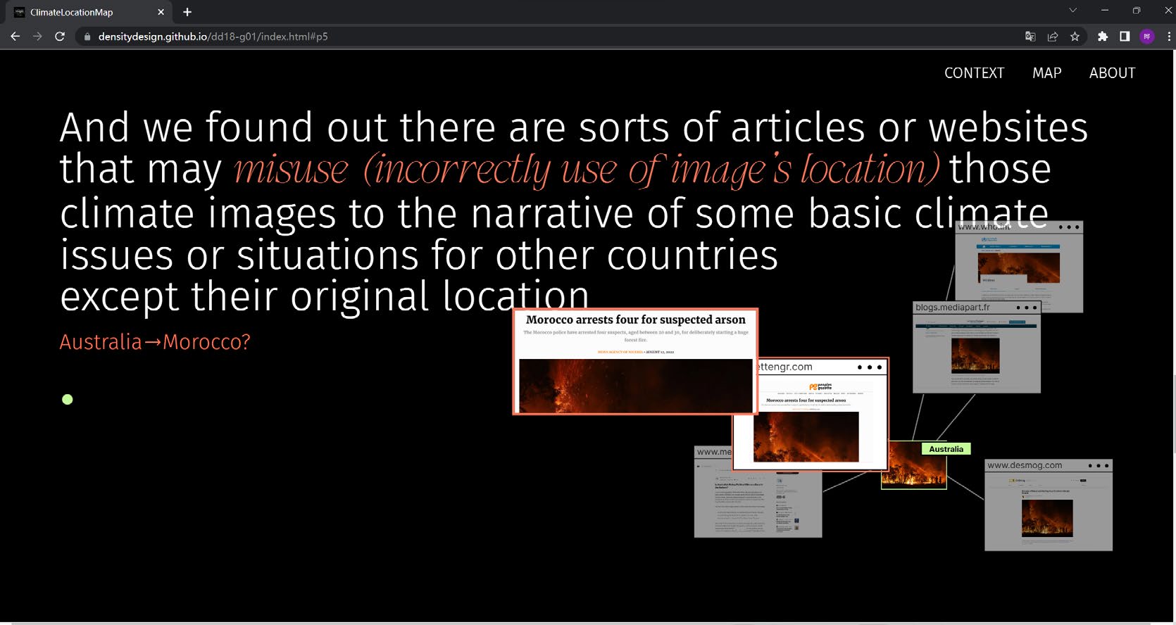
Task: Select the ClimateLocationMap tab
Action: (89, 12)
